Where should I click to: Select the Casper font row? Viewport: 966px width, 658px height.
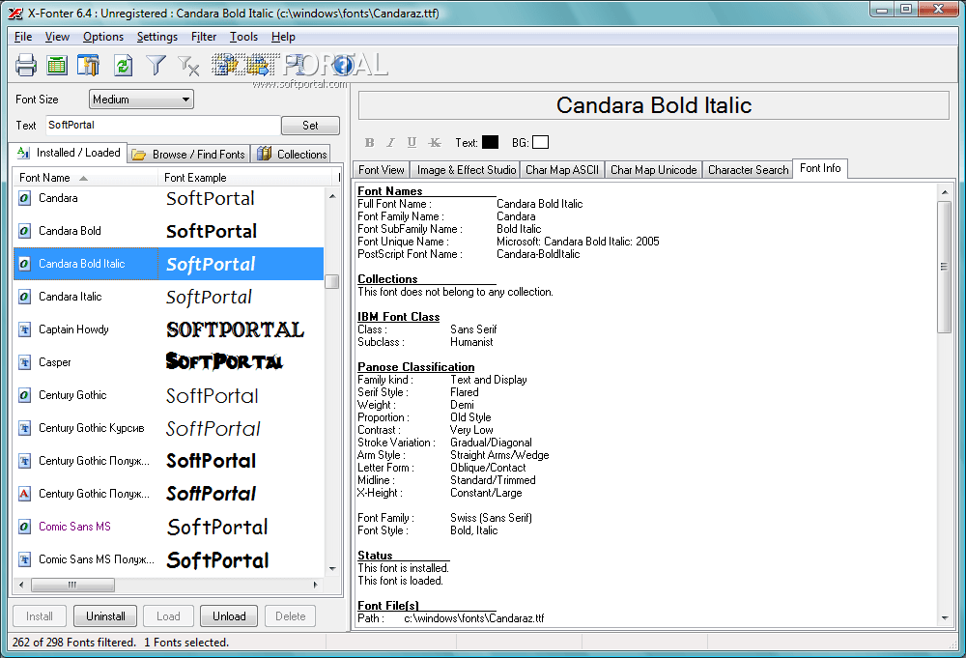(168, 362)
